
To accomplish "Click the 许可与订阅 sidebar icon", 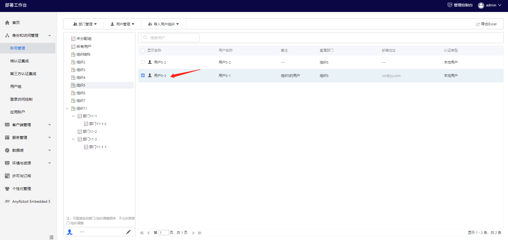I will 7,176.
